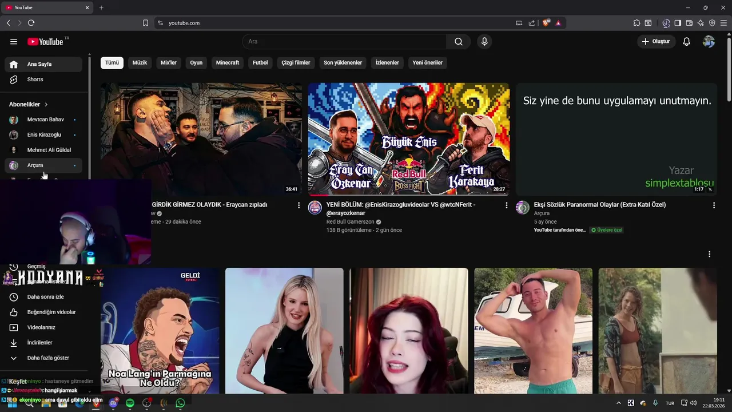The width and height of the screenshot is (732, 412).
Task: Select the Yeni öneriler filter chip
Action: (x=428, y=62)
